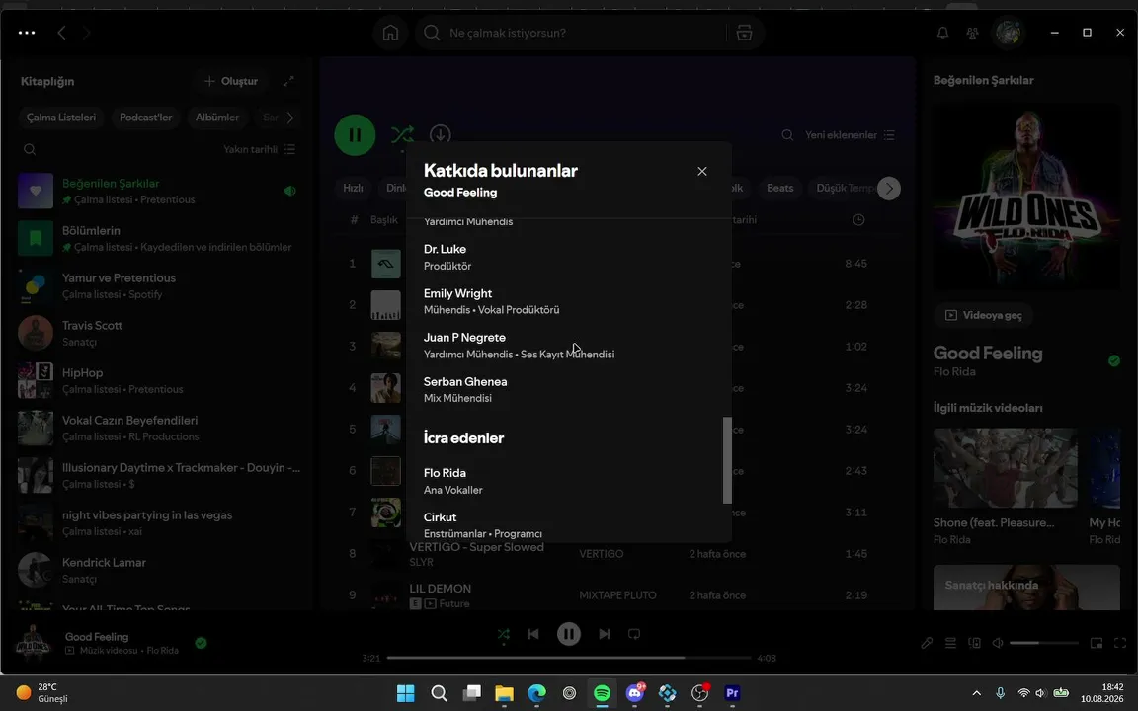
Task: Click the duration clock column header
Action: click(x=858, y=220)
